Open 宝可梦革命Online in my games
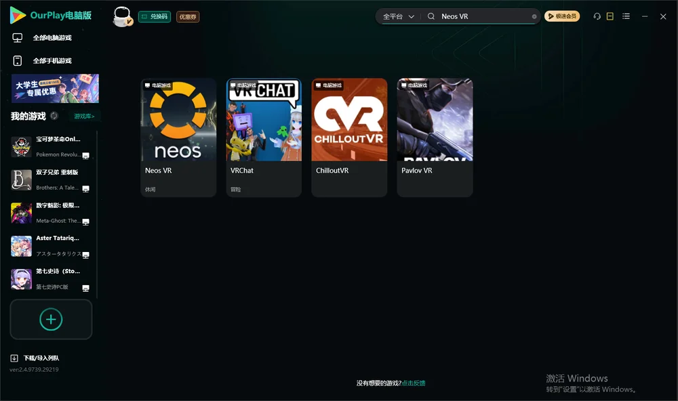Image resolution: width=678 pixels, height=401 pixels. [x=50, y=147]
